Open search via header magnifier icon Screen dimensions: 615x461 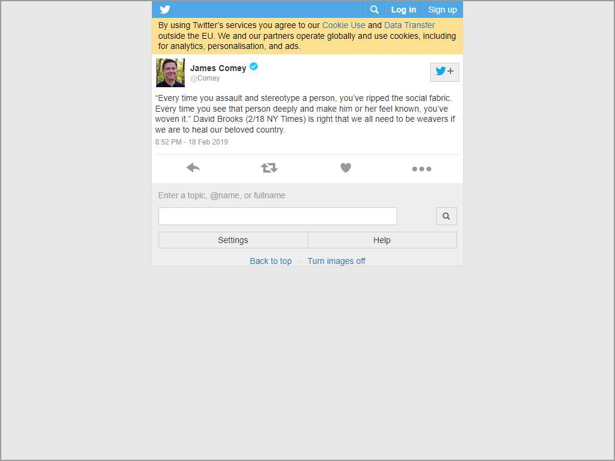coord(375,10)
